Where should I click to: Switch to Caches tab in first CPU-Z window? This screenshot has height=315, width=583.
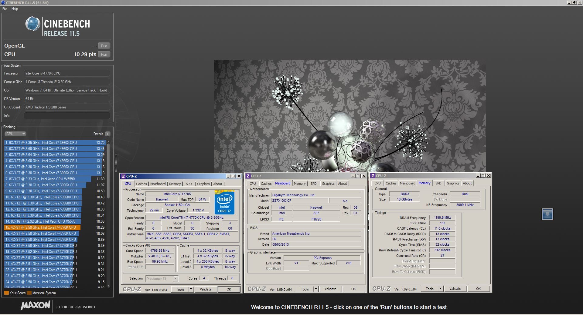[141, 184]
